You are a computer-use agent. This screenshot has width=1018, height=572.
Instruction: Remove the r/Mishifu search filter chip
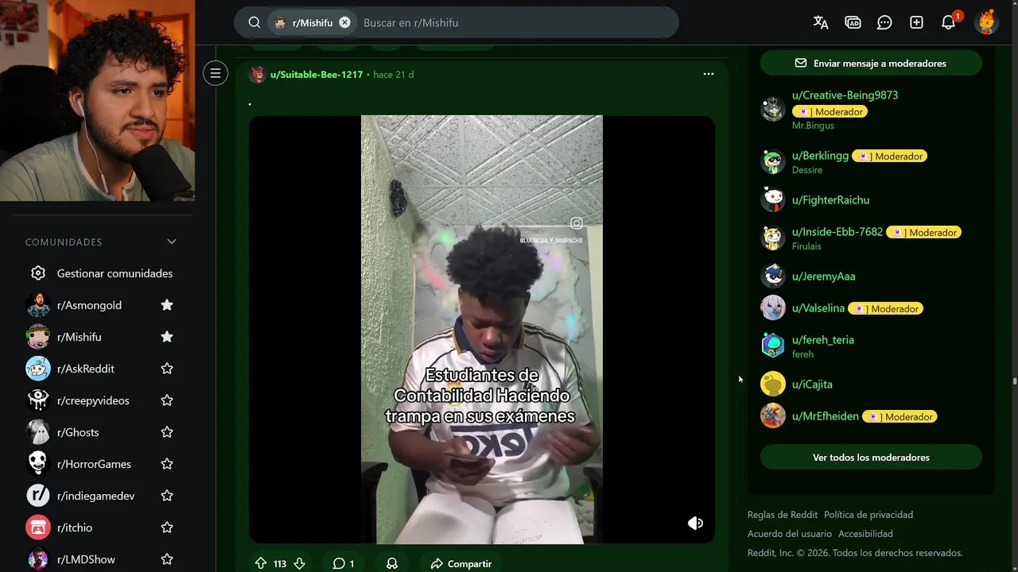tap(344, 22)
